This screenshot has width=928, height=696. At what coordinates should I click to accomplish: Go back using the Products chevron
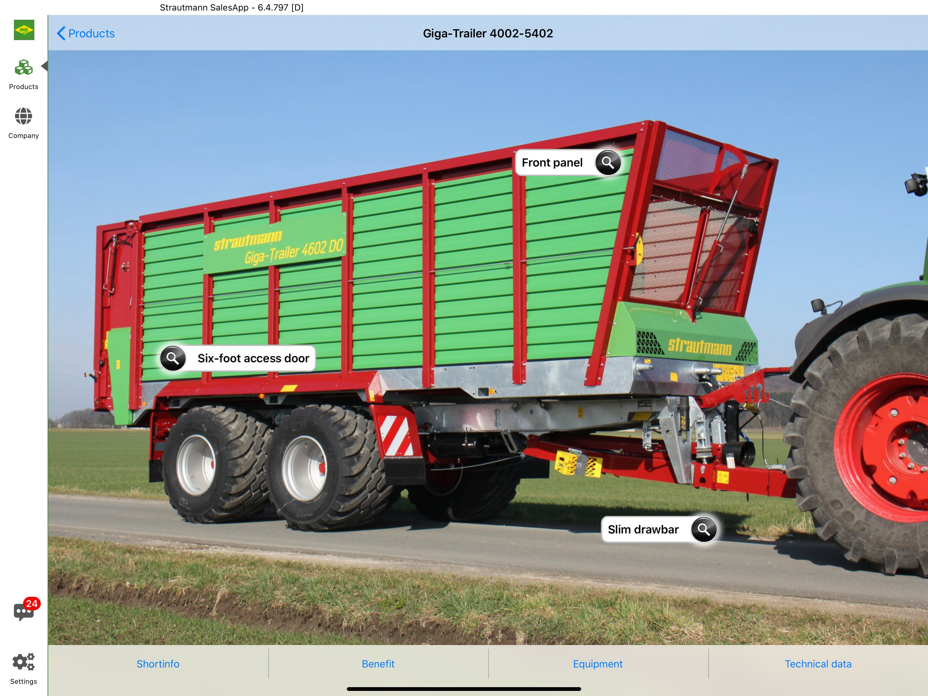[86, 33]
